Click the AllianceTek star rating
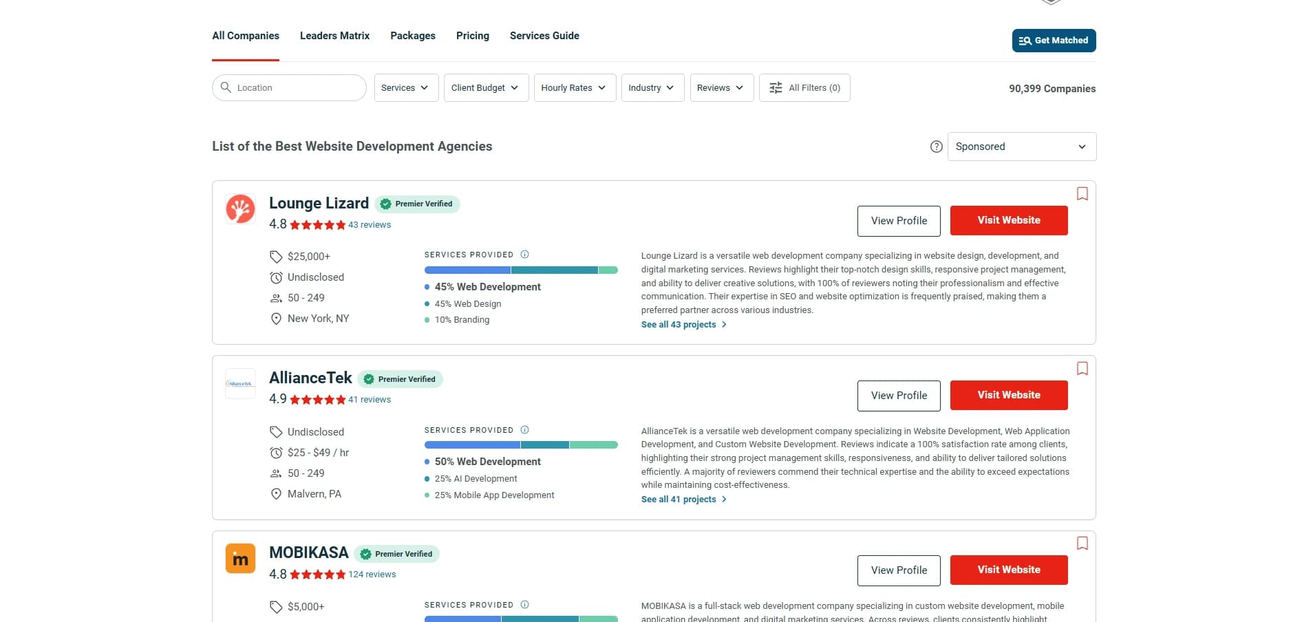The width and height of the screenshot is (1302, 622). tap(318, 400)
